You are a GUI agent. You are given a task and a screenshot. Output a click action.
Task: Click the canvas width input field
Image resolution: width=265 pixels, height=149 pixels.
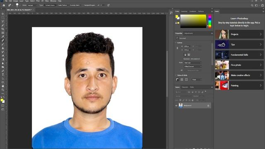click(x=187, y=46)
